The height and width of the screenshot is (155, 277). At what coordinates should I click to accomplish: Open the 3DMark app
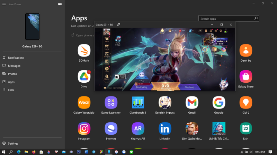pos(84,51)
